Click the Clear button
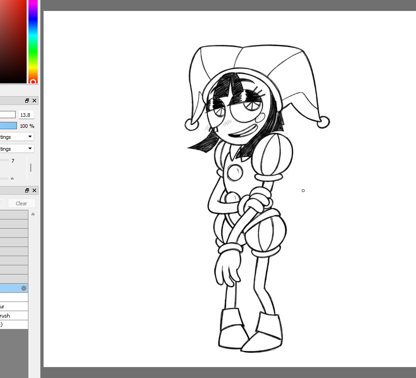 point(22,203)
